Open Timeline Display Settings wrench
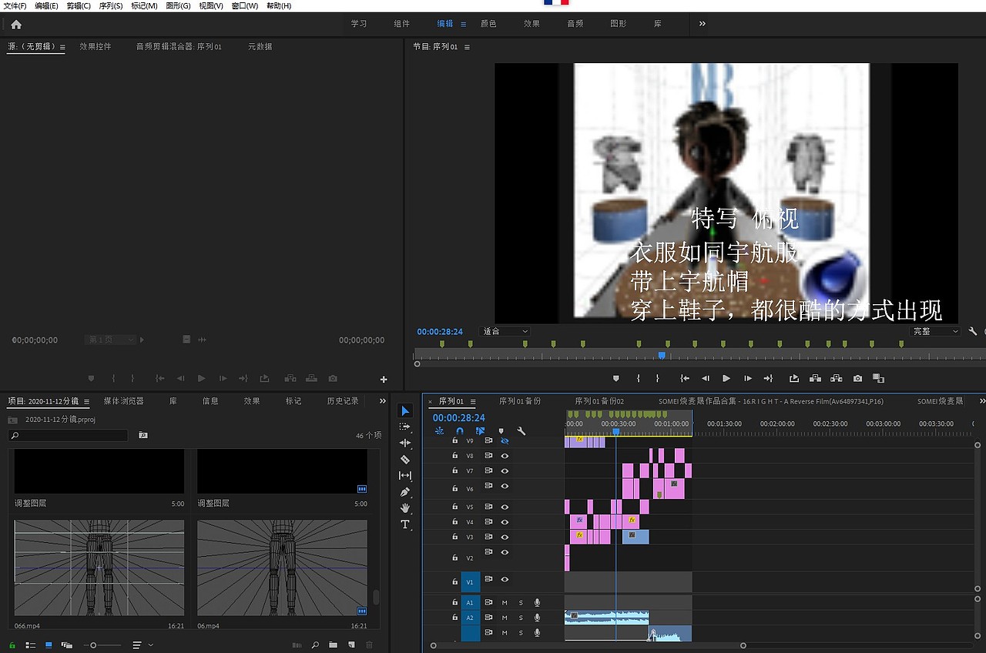This screenshot has width=986, height=653. [x=522, y=431]
